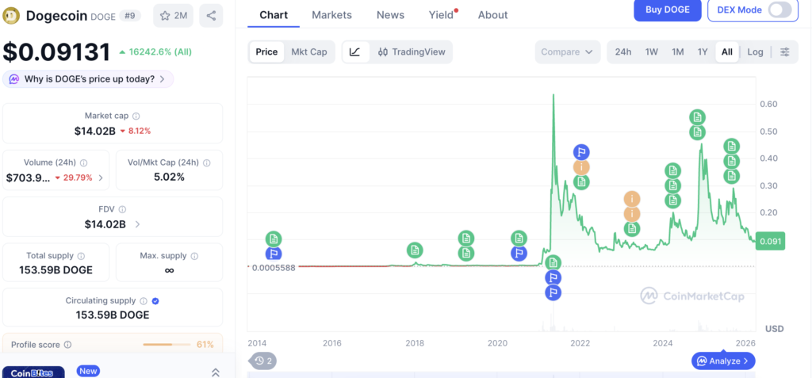
Task: Open chart settings sliders icon
Action: click(785, 52)
